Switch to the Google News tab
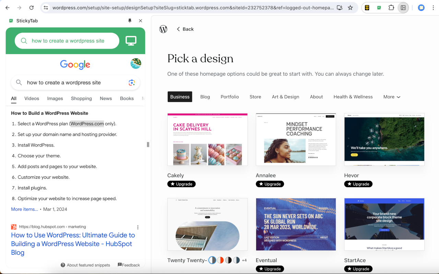The image size is (439, 274). pyautogui.click(x=106, y=99)
